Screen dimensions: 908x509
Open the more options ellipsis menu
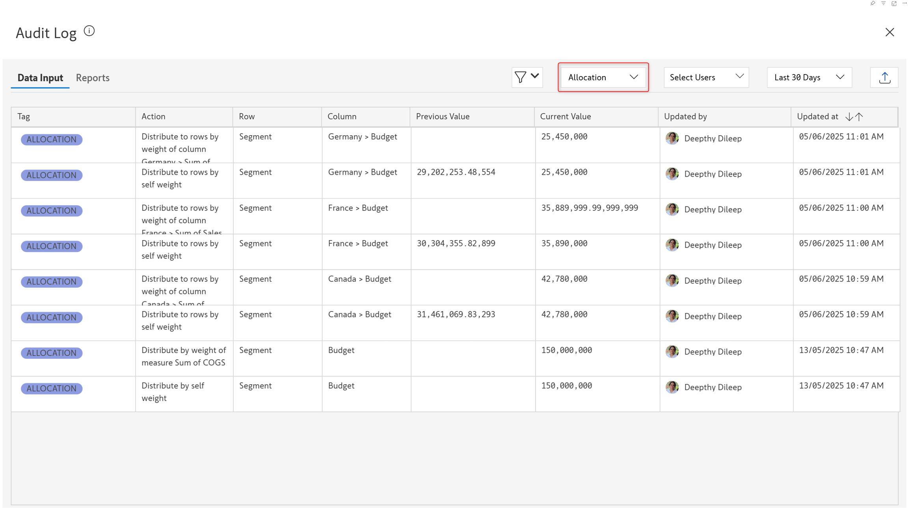point(904,3)
